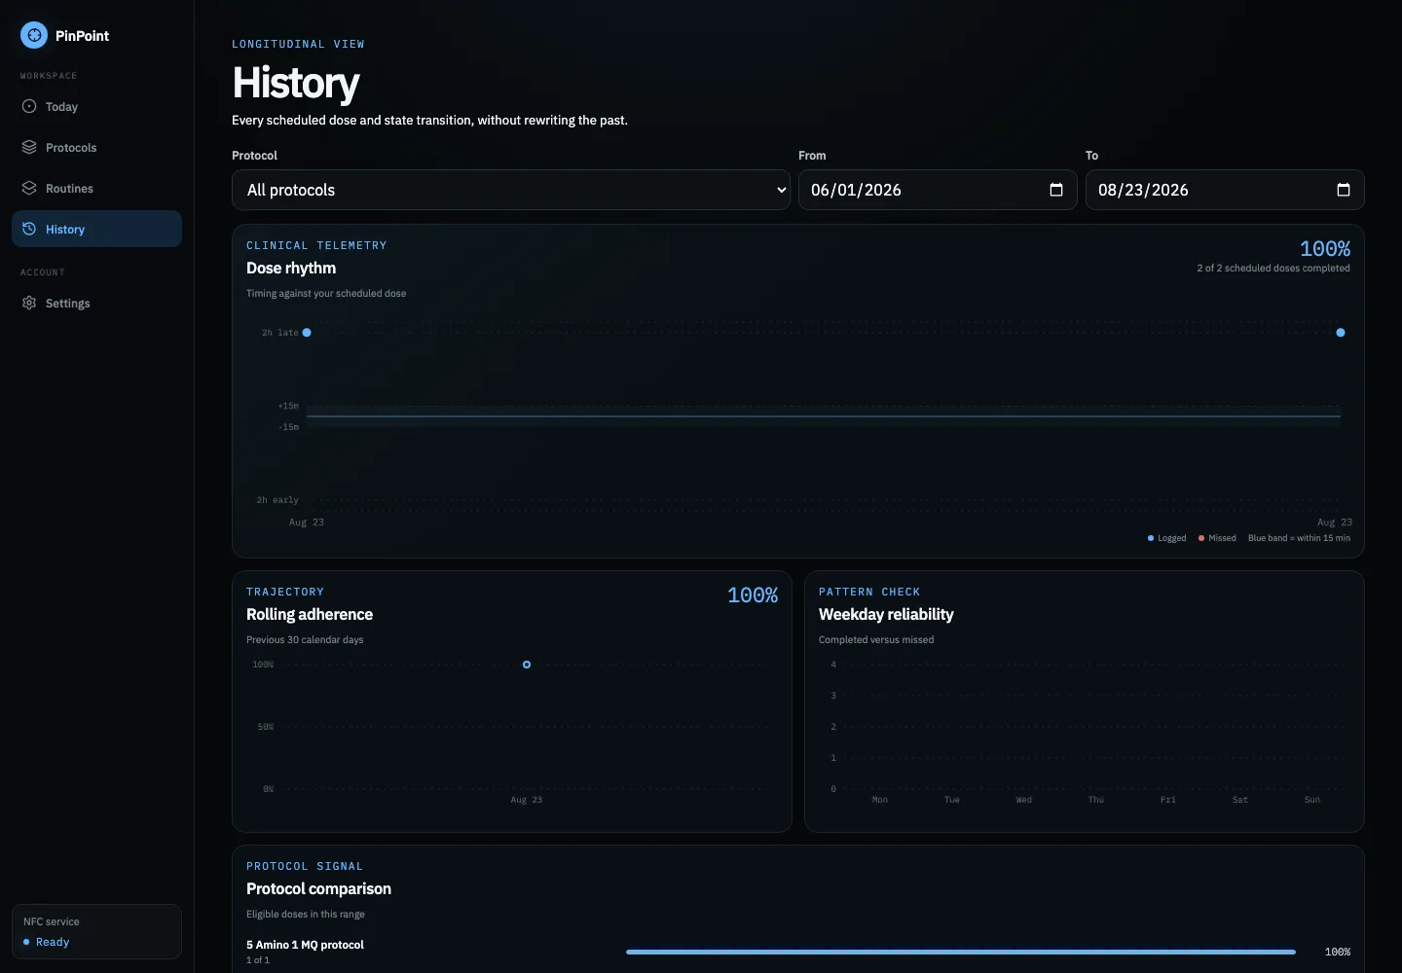Click the Dose rhythm title
Image resolution: width=1402 pixels, height=973 pixels.
point(291,268)
